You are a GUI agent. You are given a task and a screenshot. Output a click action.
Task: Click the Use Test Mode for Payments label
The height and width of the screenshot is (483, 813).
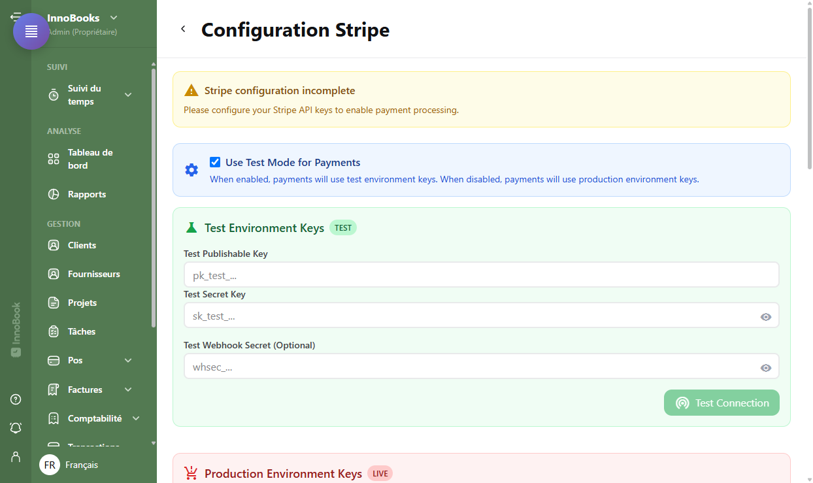point(293,162)
